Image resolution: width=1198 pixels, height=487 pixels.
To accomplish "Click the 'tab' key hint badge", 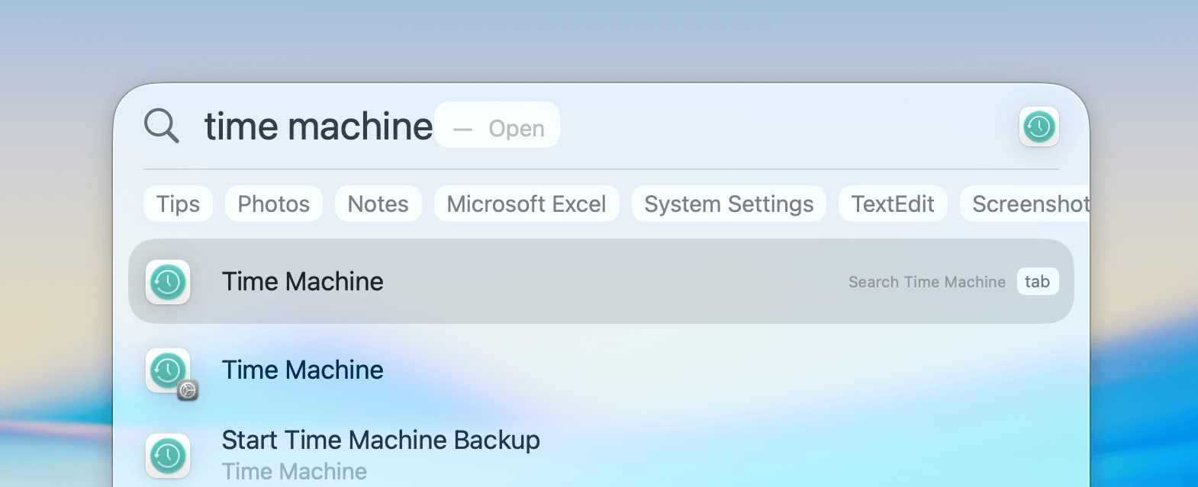I will point(1038,281).
